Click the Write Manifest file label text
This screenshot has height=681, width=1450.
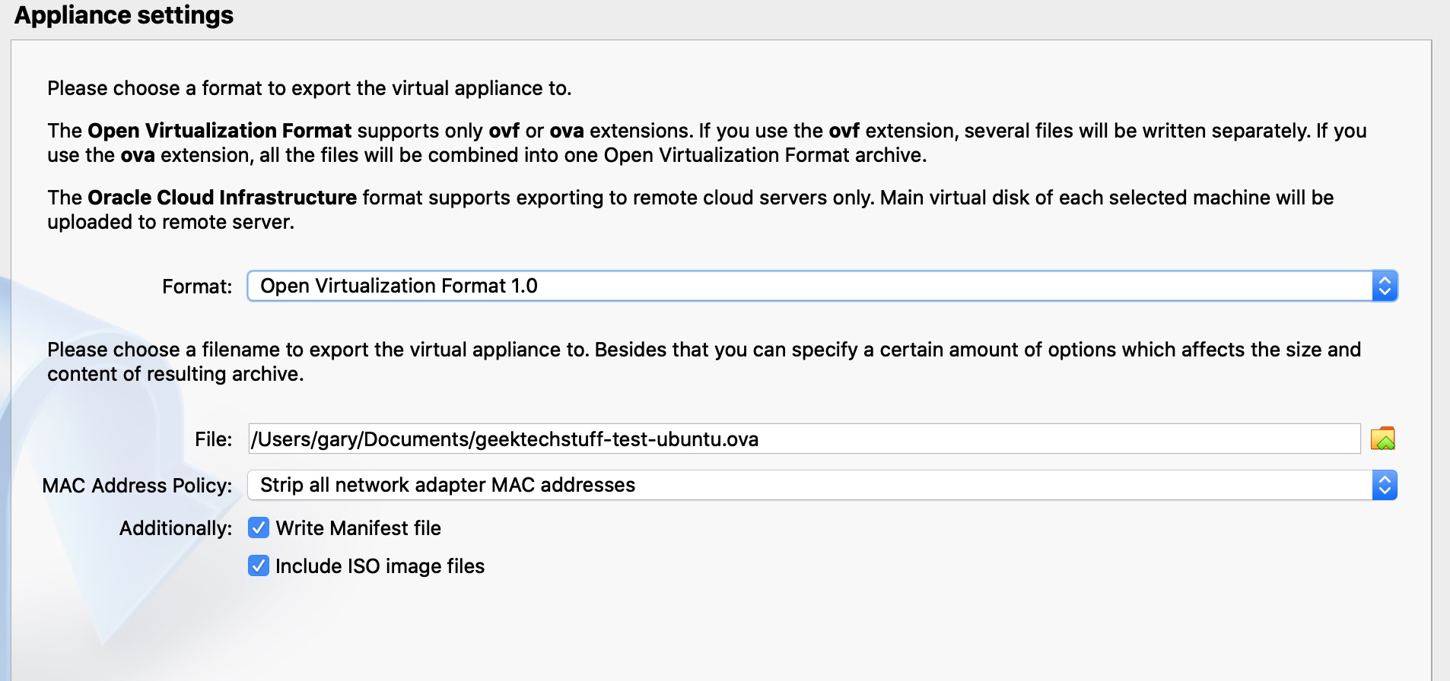pos(359,527)
